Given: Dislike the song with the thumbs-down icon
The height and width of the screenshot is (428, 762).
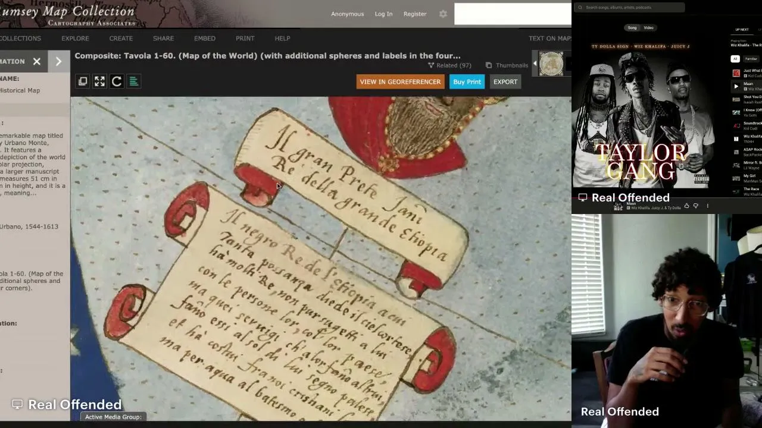Looking at the screenshot, I should pos(695,206).
